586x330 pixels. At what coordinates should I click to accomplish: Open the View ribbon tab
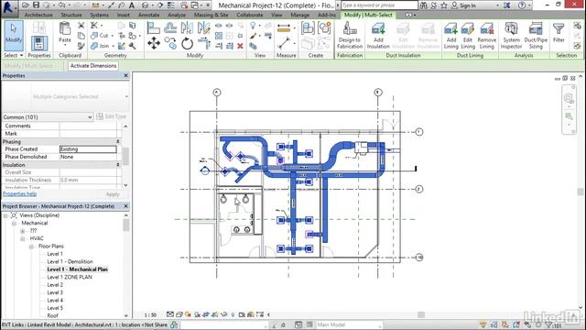coord(277,15)
